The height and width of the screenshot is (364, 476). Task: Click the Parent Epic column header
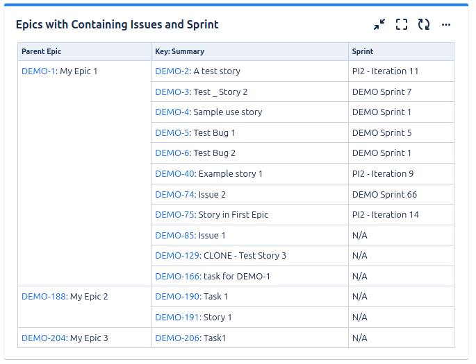click(x=84, y=51)
